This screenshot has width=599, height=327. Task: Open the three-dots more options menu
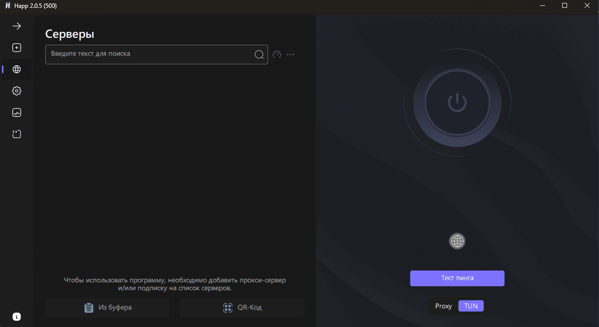(291, 54)
